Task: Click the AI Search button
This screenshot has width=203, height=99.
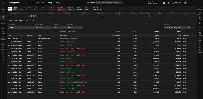Action: click(x=91, y=3)
